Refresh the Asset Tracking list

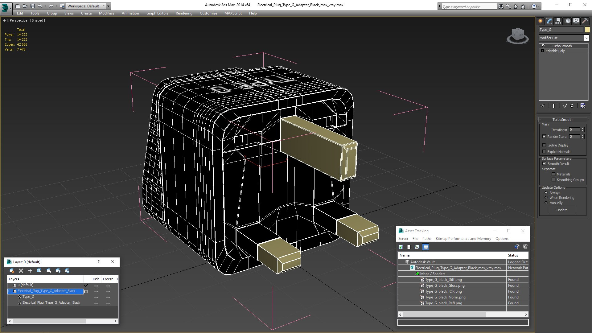[x=401, y=247]
